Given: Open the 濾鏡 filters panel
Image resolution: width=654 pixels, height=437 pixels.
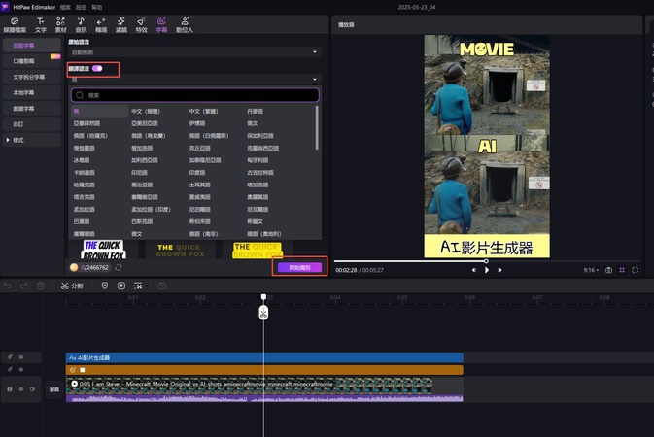Looking at the screenshot, I should pos(123,23).
